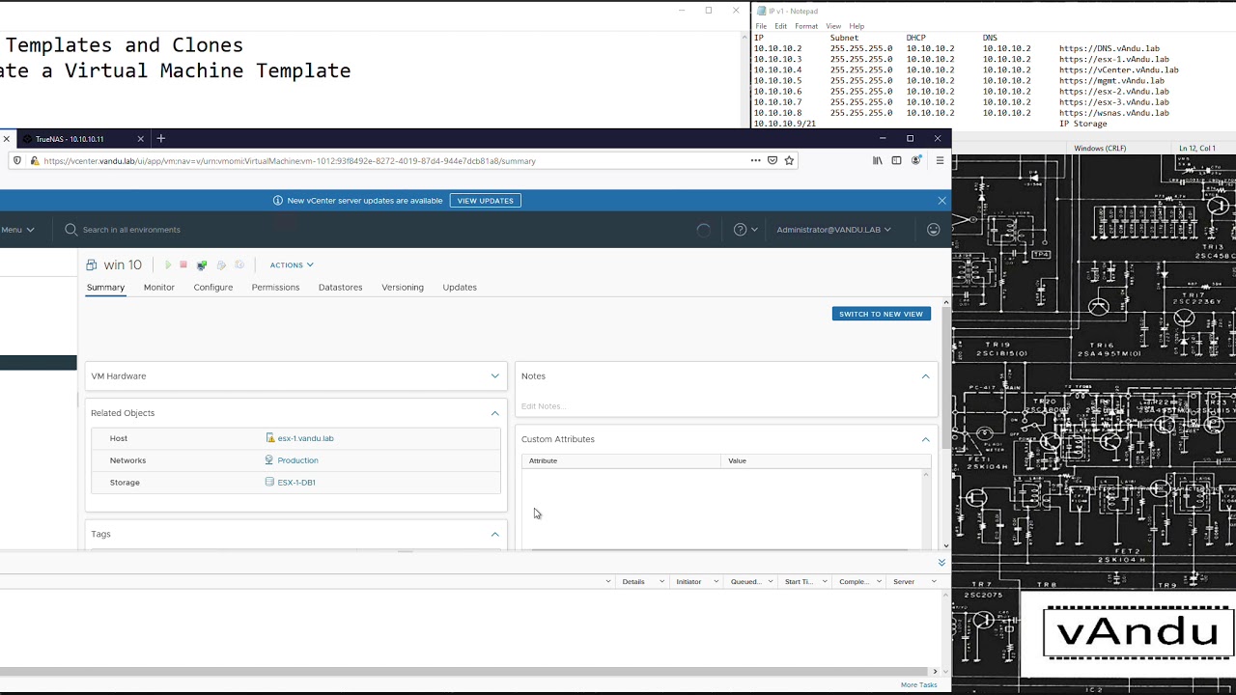1236x695 pixels.
Task: Collapse the Related Objects panel
Action: click(x=495, y=413)
